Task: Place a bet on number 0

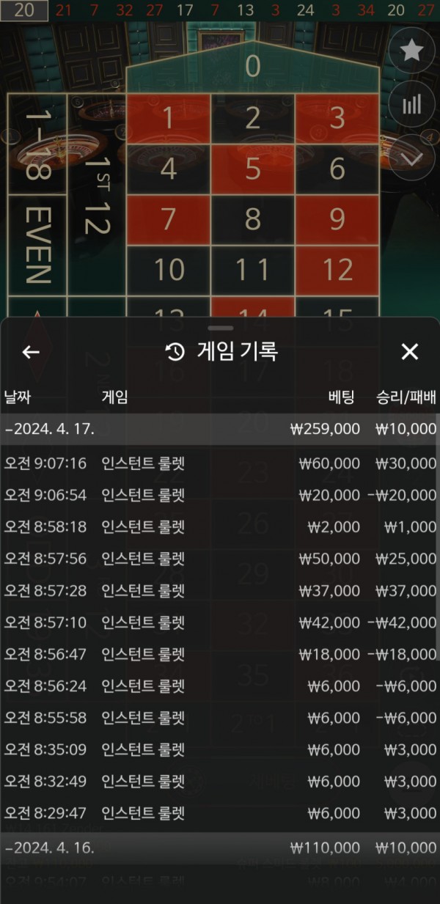Action: pyautogui.click(x=253, y=67)
